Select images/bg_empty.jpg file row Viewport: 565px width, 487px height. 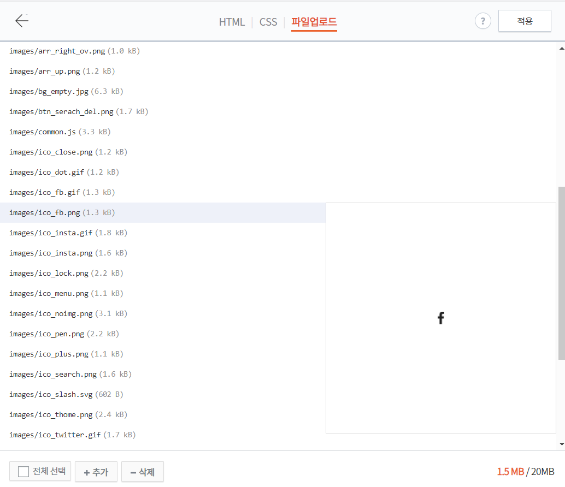pyautogui.click(x=163, y=91)
